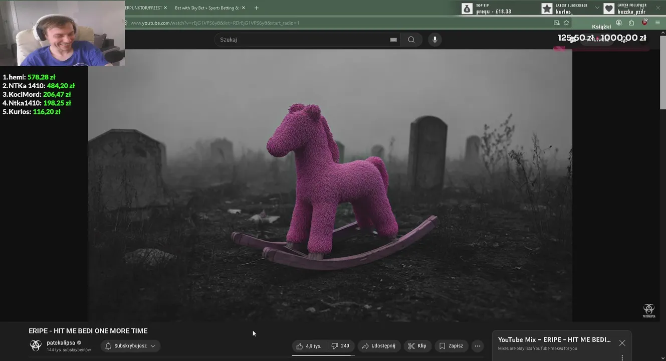
Task: Open Subskrybujesz notification dropdown
Action: pos(131,346)
